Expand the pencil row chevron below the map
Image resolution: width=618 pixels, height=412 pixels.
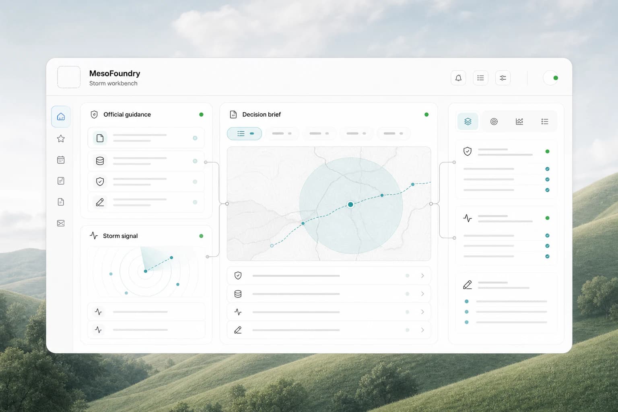422,330
